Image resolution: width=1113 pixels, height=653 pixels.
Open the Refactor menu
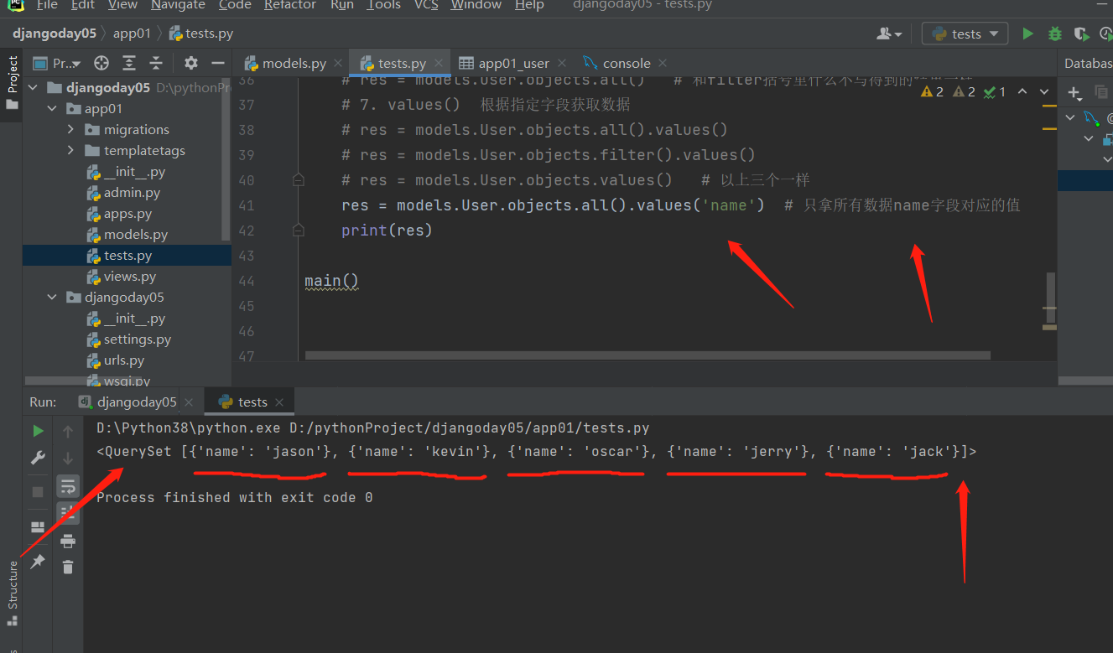click(x=291, y=5)
